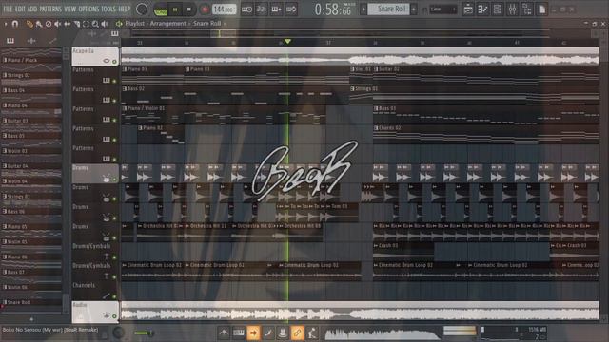Open the PATTERNS menu

point(50,9)
